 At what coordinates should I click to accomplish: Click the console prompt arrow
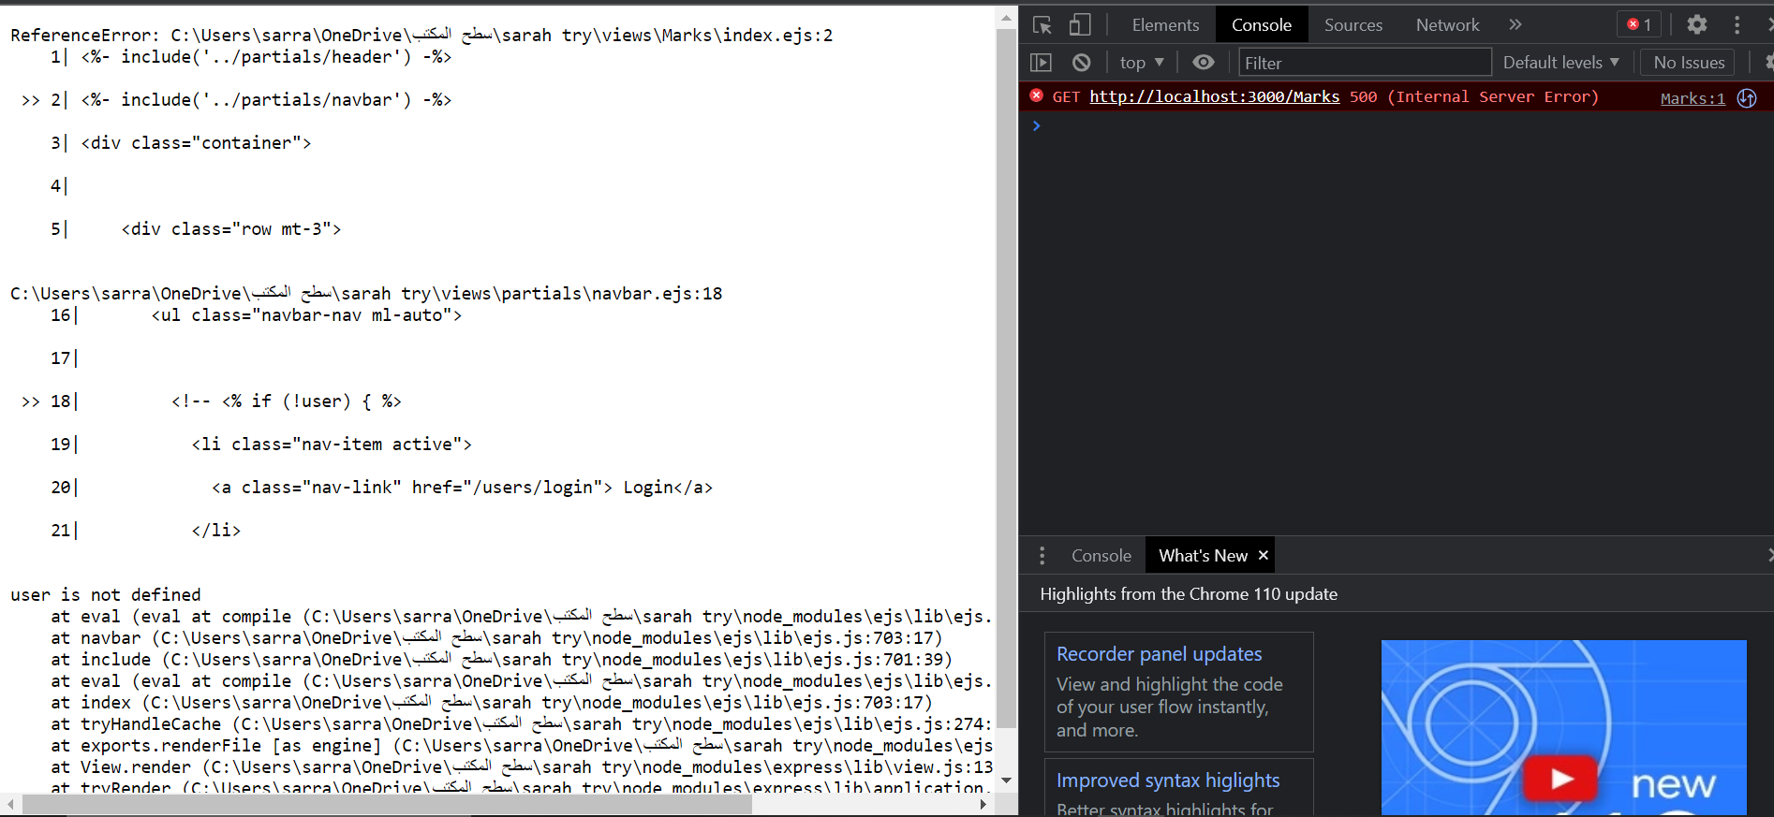tap(1036, 125)
